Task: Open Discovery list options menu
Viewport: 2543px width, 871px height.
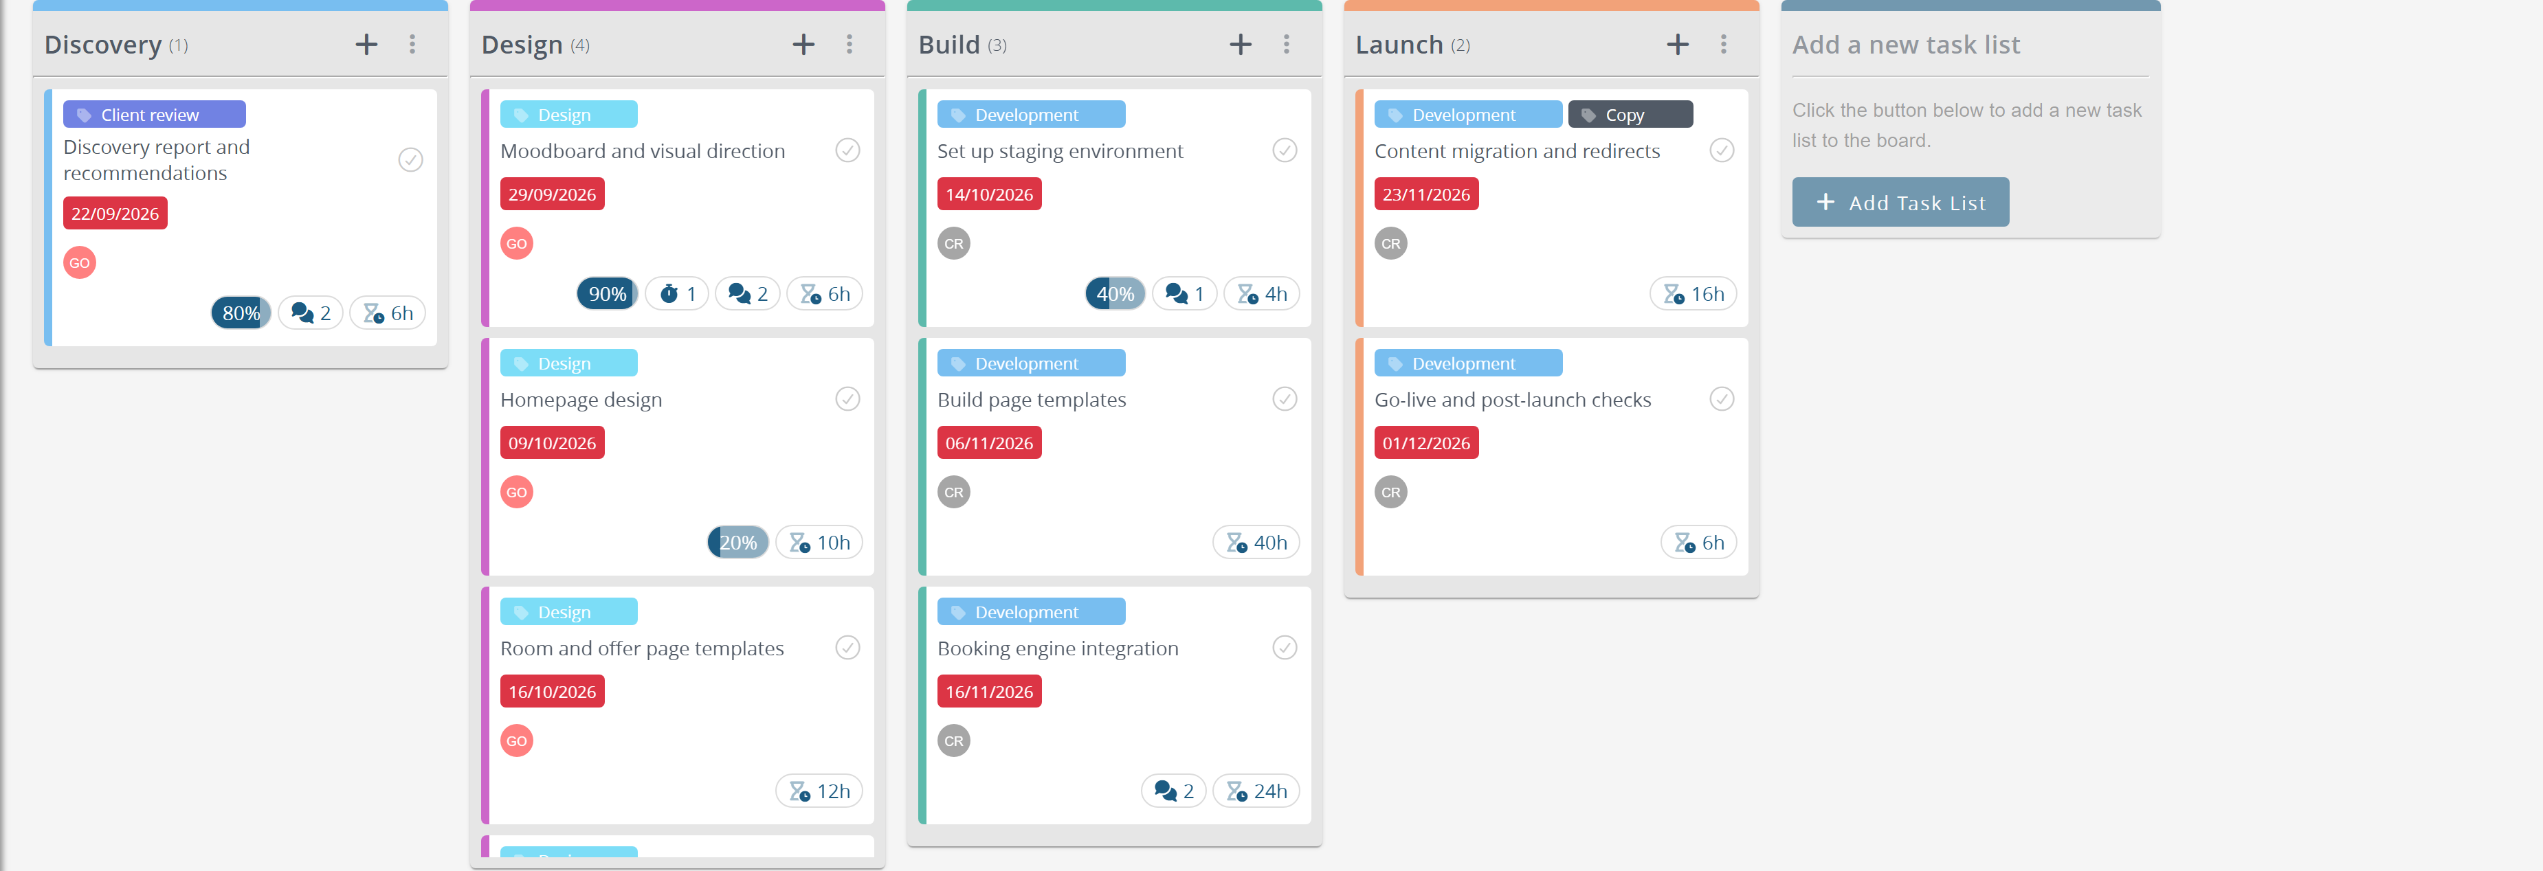Action: (412, 45)
